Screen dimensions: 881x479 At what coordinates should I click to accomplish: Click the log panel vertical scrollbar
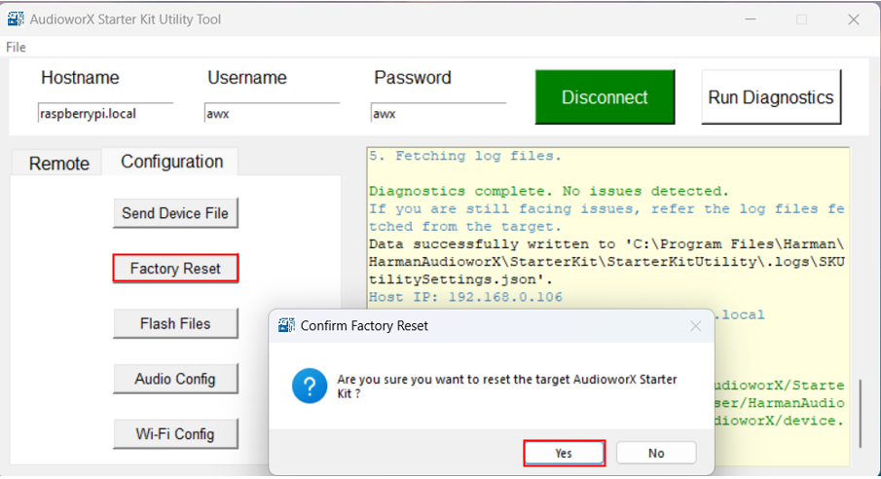point(861,413)
